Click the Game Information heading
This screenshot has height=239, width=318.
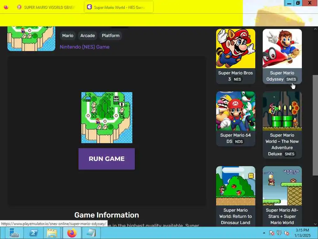pos(107,215)
